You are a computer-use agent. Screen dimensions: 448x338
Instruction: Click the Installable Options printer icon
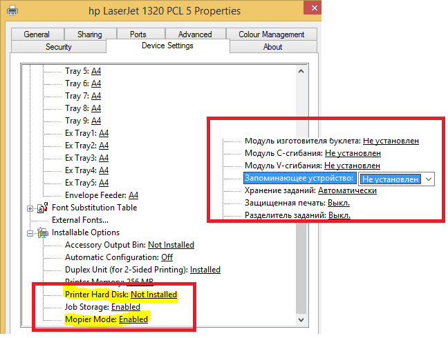43,232
